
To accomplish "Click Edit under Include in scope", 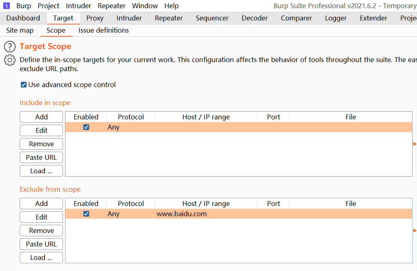I will [x=41, y=130].
